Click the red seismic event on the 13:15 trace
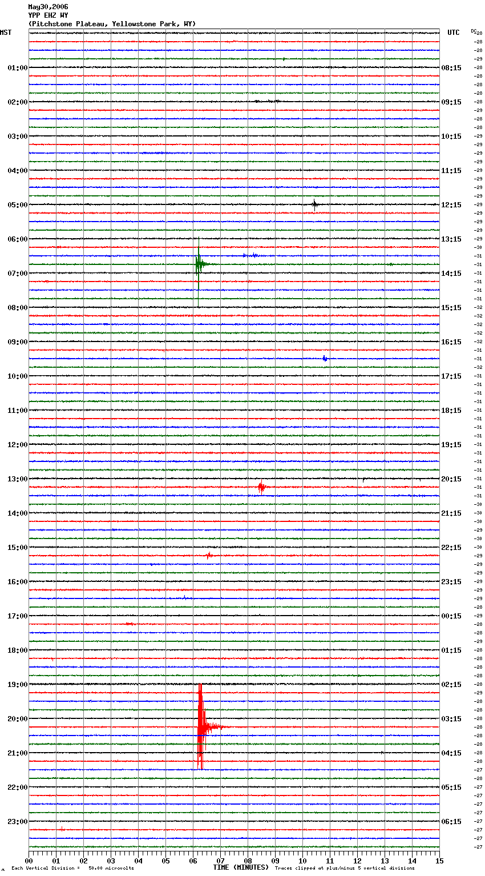The height and width of the screenshot is (876, 485). click(x=261, y=487)
